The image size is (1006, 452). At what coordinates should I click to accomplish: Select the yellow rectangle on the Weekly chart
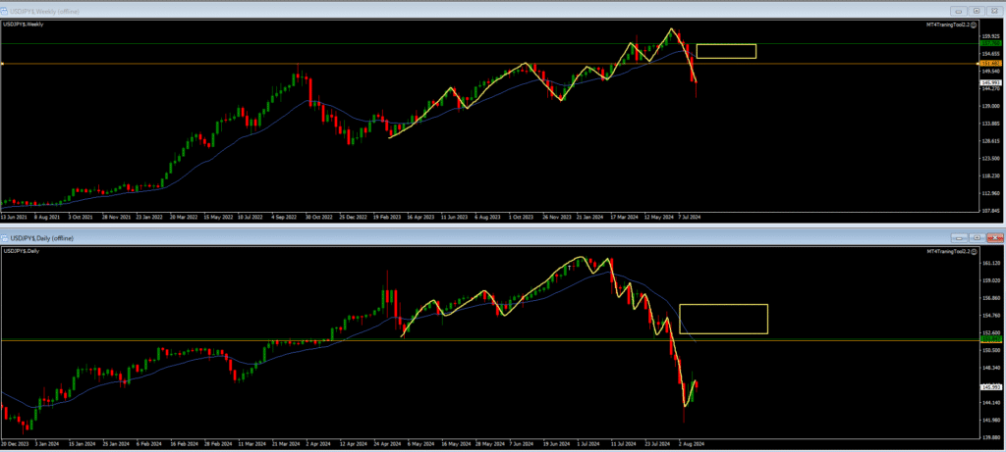pos(726,44)
